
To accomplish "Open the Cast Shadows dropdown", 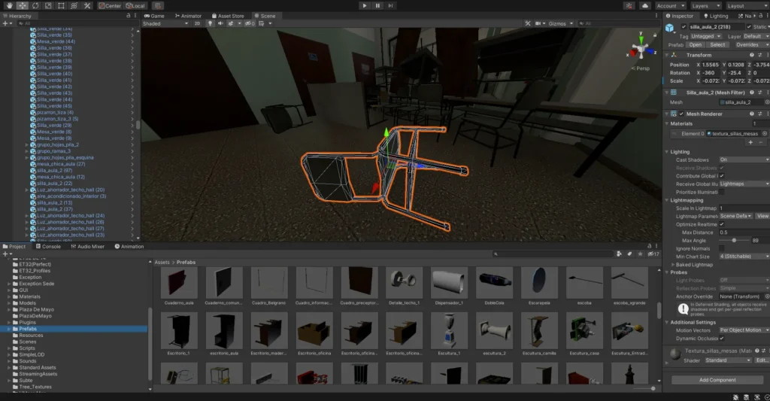I will [x=744, y=159].
